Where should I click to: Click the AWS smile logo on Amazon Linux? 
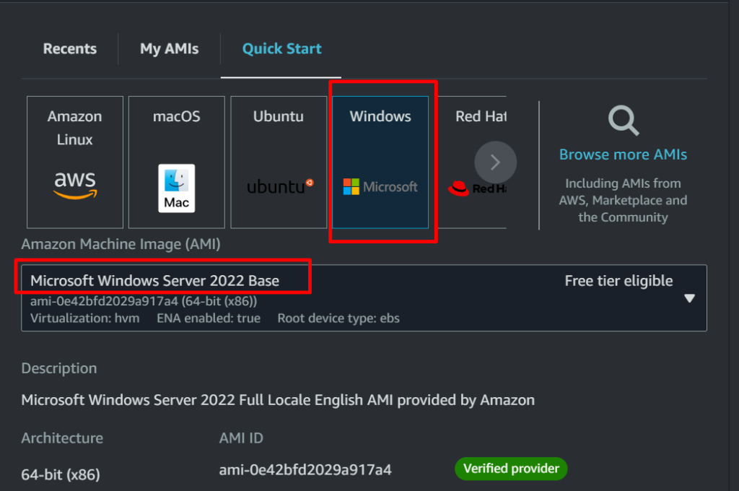coord(74,184)
